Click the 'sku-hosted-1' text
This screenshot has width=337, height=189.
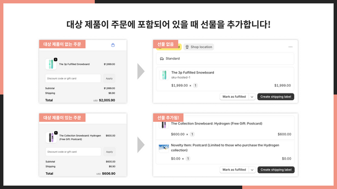[x=181, y=77]
